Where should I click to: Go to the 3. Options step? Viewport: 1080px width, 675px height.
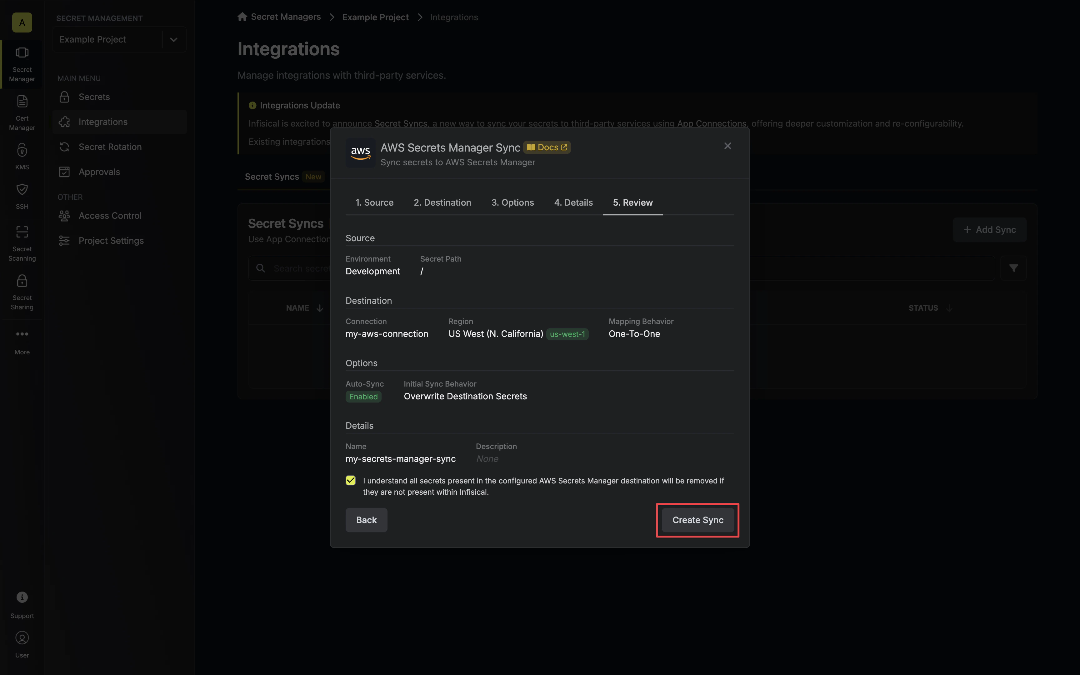(x=512, y=203)
